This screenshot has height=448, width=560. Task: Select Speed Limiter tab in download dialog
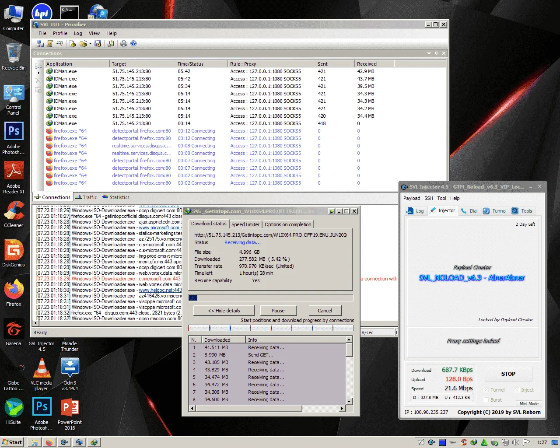245,224
